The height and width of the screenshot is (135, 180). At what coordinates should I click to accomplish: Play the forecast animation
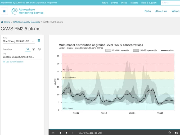(67, 133)
